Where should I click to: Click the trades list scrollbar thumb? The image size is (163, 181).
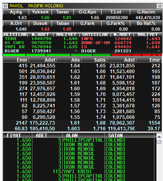(x=159, y=142)
